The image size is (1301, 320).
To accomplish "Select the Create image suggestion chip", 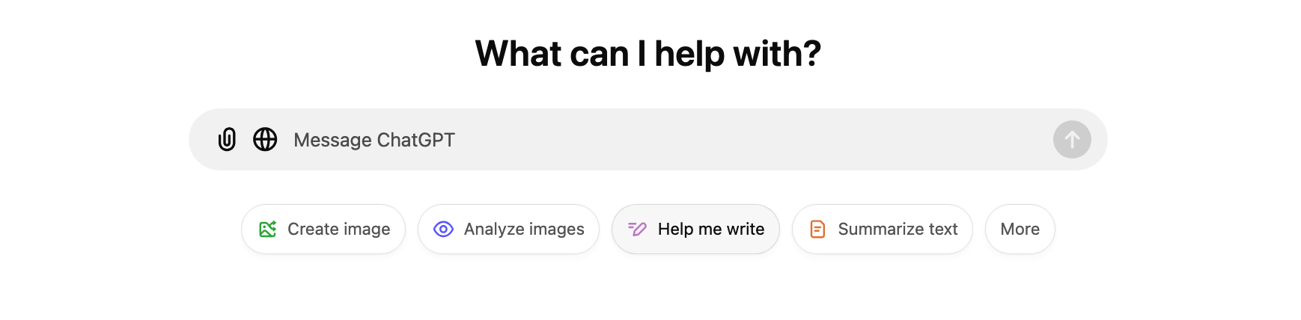I will pos(323,230).
